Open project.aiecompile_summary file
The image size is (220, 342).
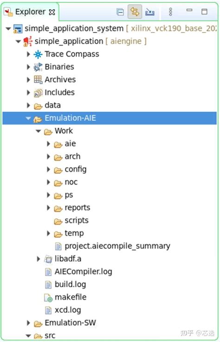(117, 246)
